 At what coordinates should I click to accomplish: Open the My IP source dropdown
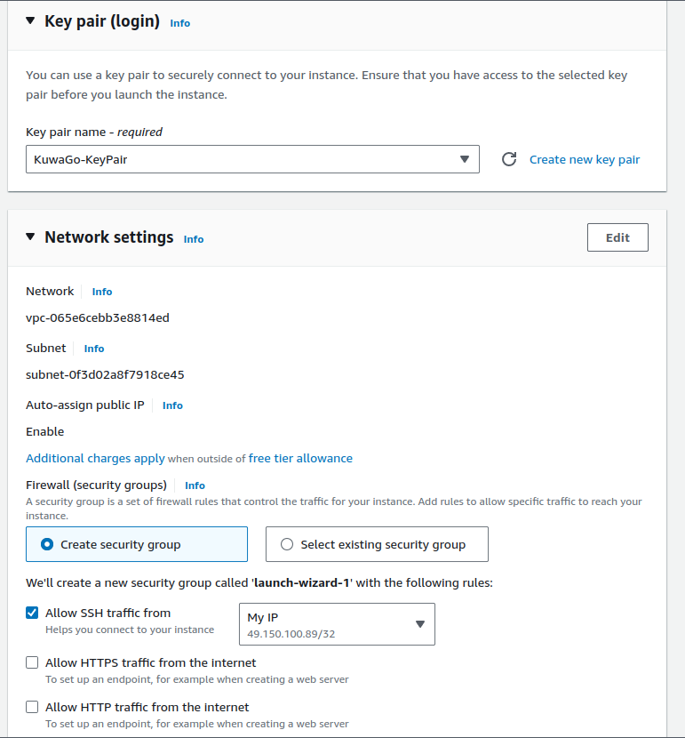(x=337, y=624)
